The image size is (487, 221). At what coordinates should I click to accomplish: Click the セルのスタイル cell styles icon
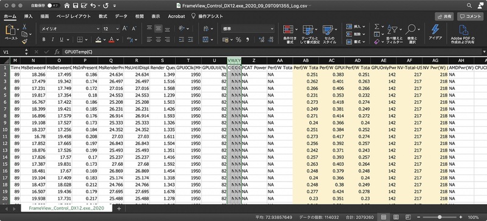[x=328, y=30]
